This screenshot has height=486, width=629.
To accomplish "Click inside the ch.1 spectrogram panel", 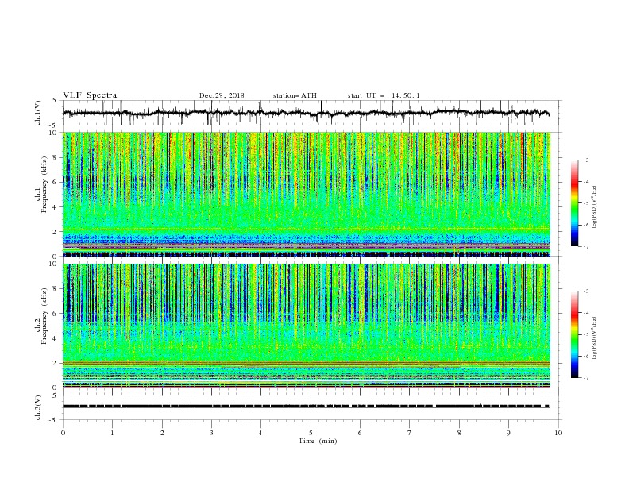I will (x=307, y=194).
